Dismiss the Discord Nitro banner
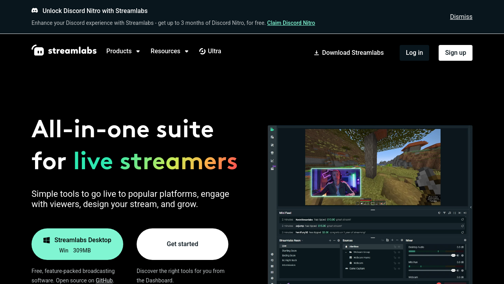The height and width of the screenshot is (284, 504). tap(461, 17)
